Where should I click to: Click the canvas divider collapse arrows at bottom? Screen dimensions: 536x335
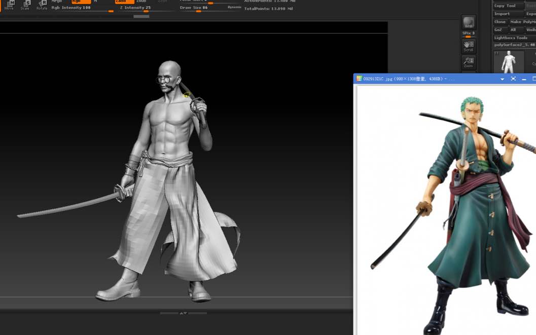184,313
